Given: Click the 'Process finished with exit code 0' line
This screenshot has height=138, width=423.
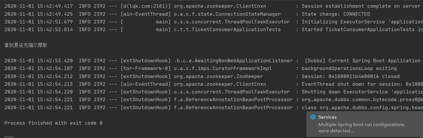Looking at the screenshot, I should click(54, 123).
